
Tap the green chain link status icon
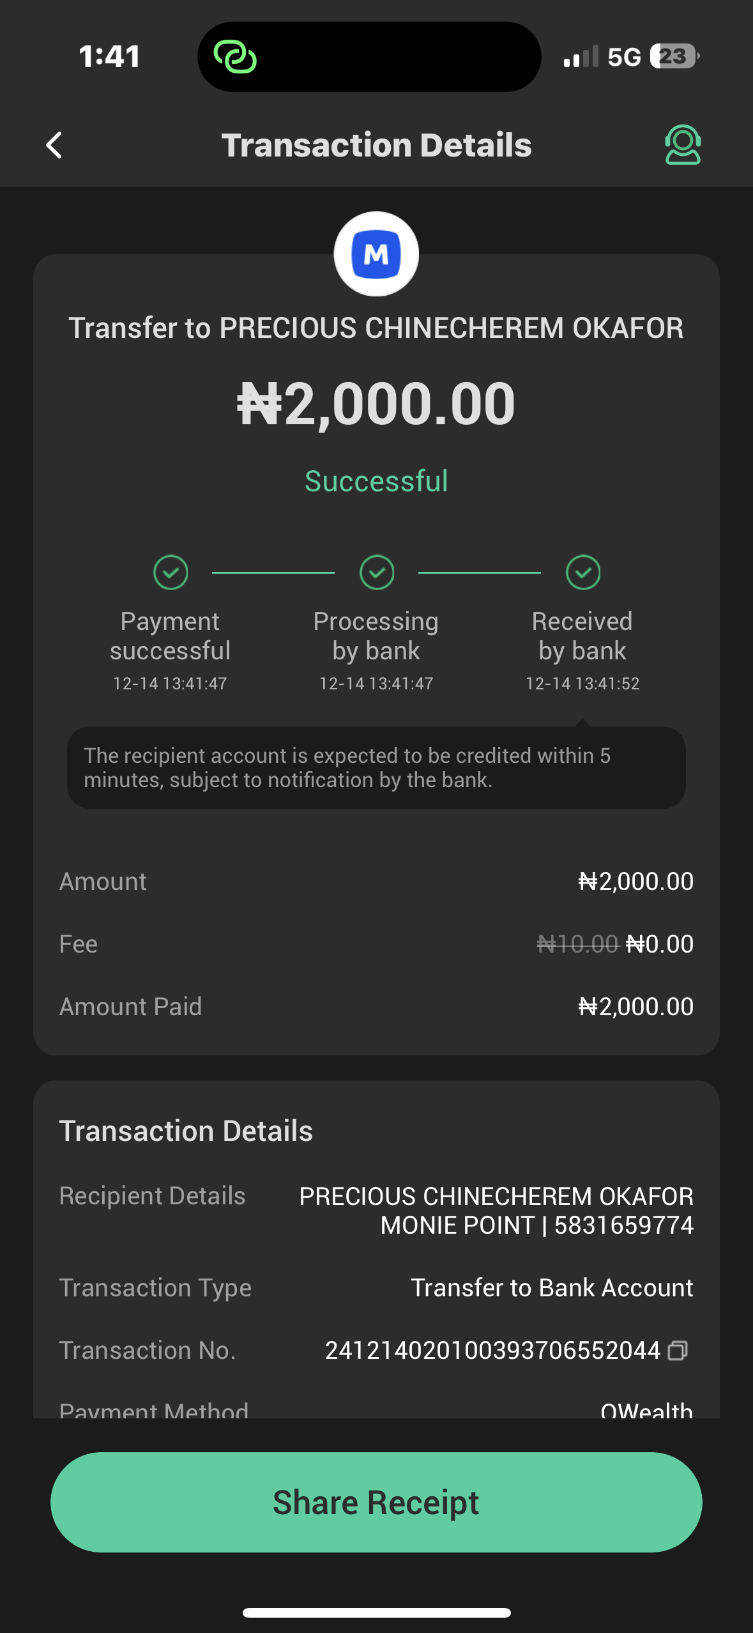[x=235, y=57]
